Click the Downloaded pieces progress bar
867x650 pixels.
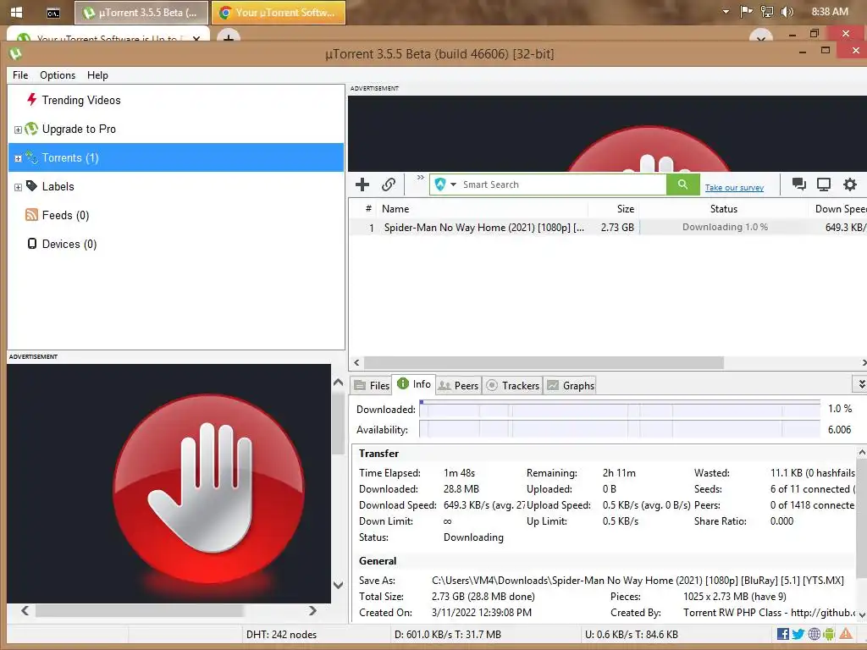pos(620,409)
